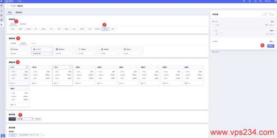Image resolution: width=277 pixels, height=138 pixels.
Task: Click the back arrow next to breadcrumb
Action: tap(8, 6)
